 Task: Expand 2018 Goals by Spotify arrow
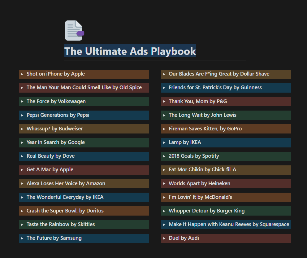pyautogui.click(x=164, y=156)
